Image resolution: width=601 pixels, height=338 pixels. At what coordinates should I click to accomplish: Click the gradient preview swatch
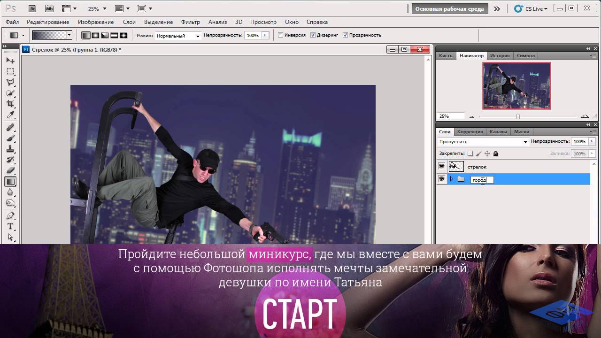(49, 35)
